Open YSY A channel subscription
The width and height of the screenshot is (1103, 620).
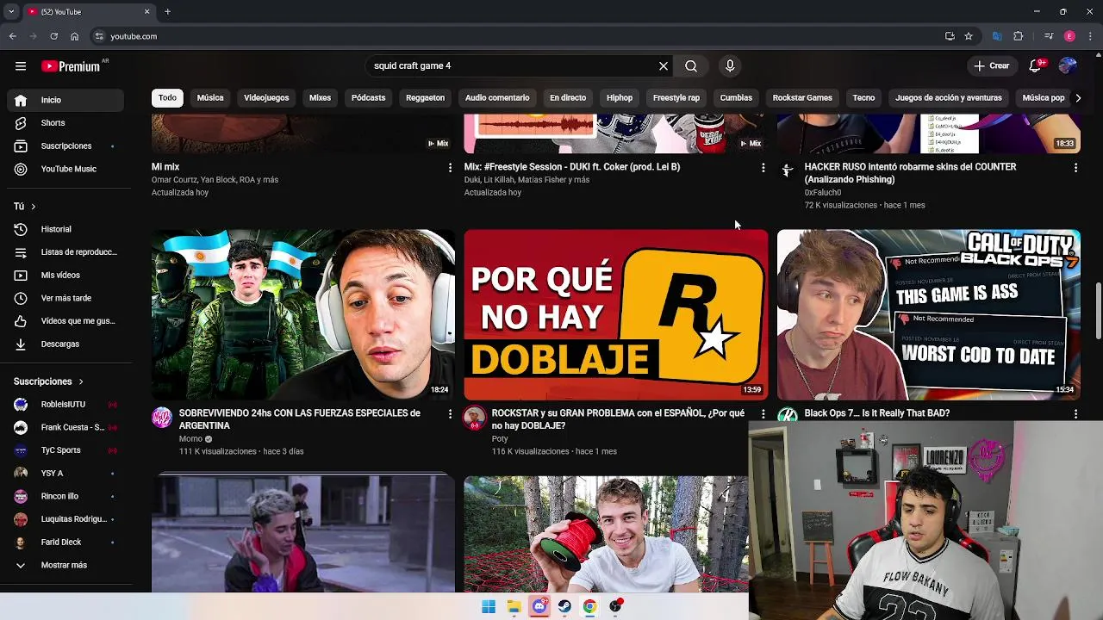(64, 473)
